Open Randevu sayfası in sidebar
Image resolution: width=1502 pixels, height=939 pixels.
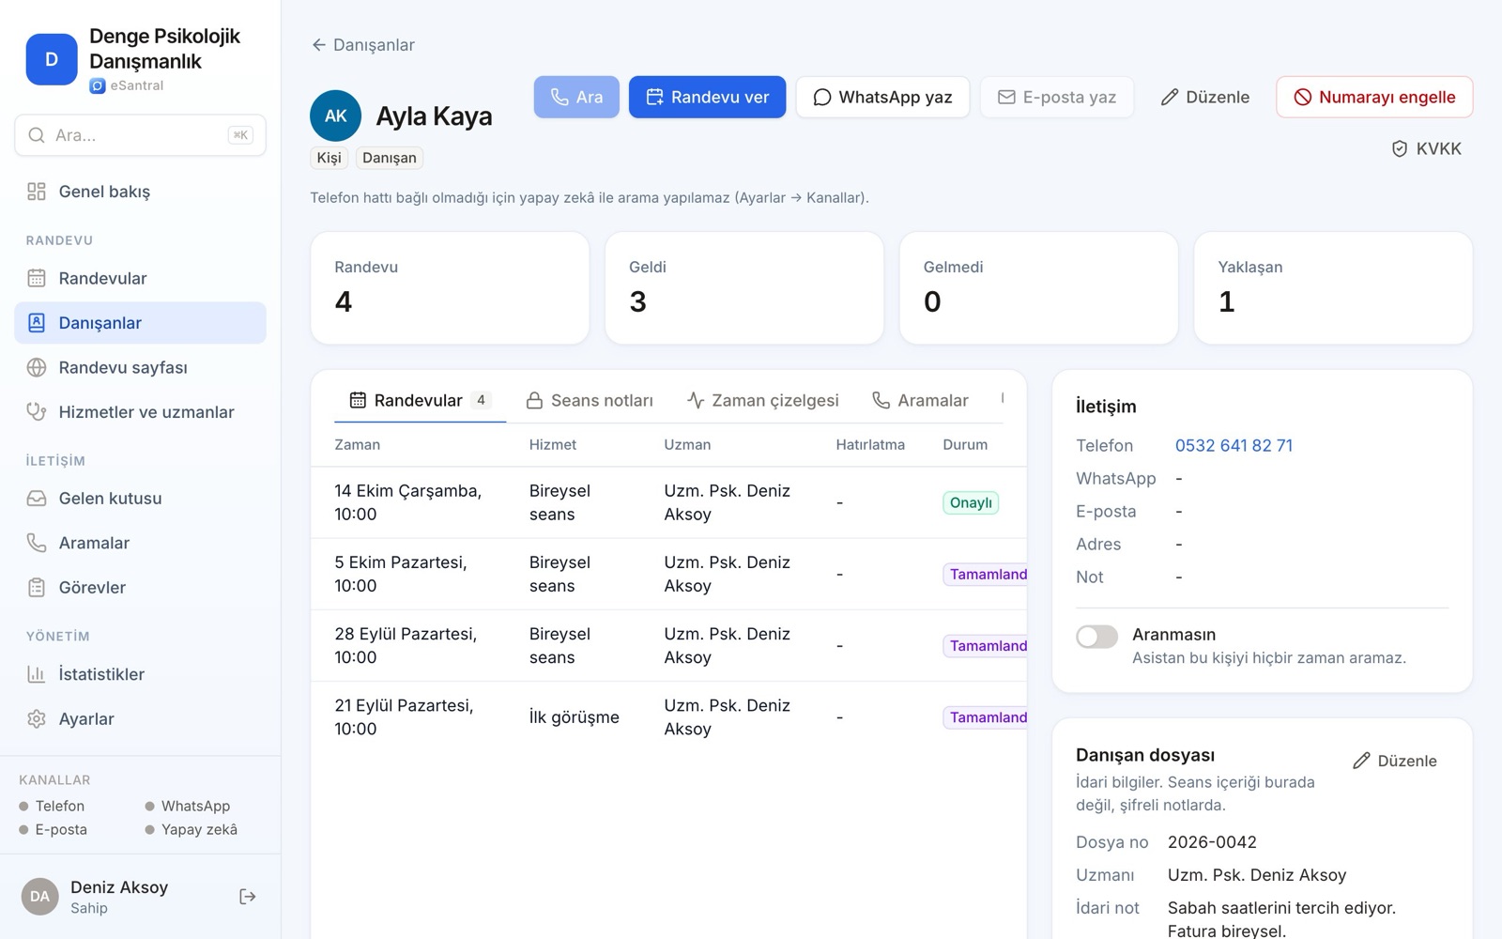(x=140, y=367)
